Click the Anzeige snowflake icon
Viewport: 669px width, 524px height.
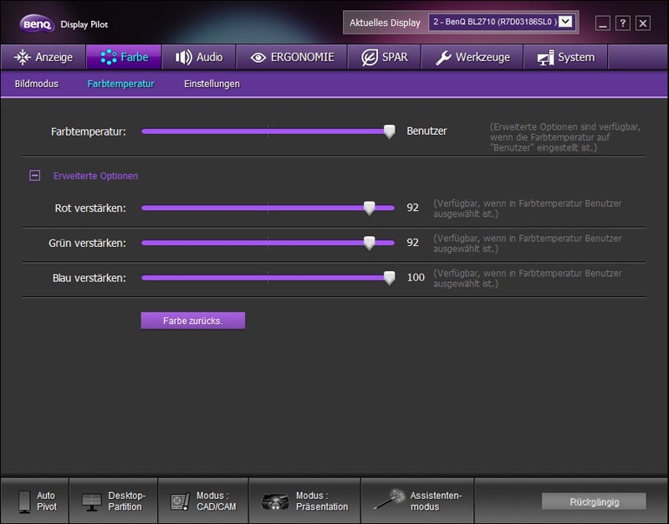tap(23, 57)
